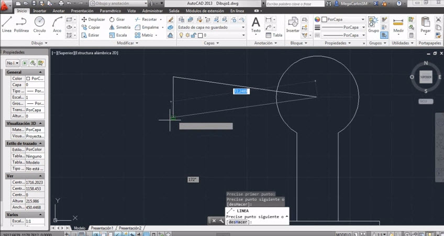Click the layer color square swatch
The width and height of the screenshot is (444, 236).
200,35
